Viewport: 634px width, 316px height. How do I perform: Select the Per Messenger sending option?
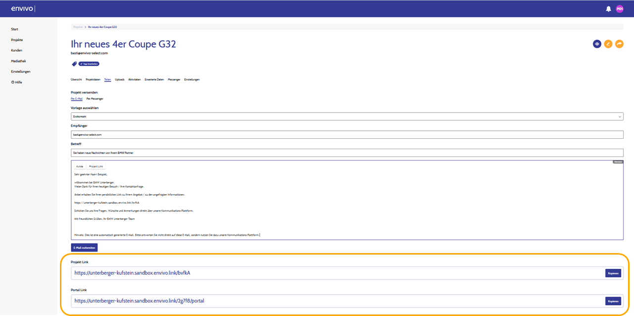click(95, 99)
